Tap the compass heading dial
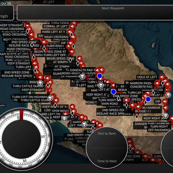Viewport: 173px width, 173px height. (22, 139)
